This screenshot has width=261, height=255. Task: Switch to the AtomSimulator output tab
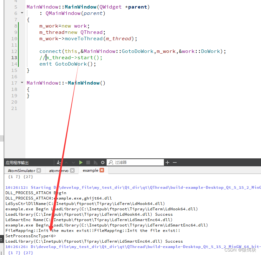click(22, 170)
